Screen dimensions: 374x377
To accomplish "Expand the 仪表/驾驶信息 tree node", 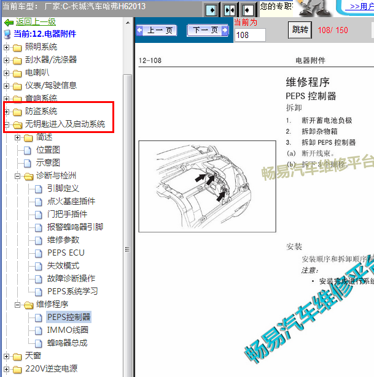I will coord(7,86).
